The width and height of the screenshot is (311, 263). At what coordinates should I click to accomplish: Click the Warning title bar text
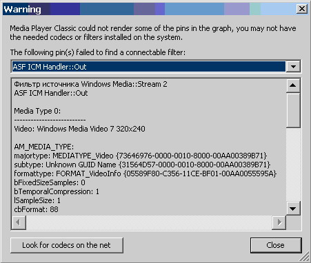point(23,10)
